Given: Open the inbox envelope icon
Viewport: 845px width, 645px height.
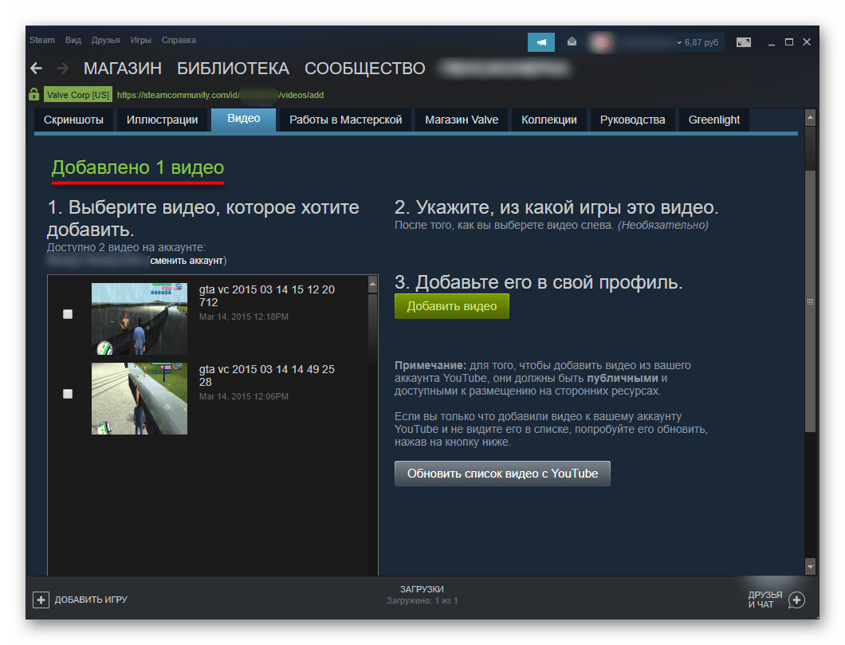Looking at the screenshot, I should pyautogui.click(x=572, y=42).
